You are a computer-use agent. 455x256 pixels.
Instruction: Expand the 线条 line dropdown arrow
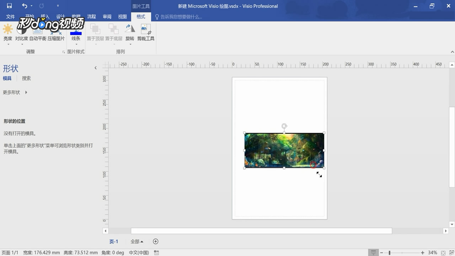pyautogui.click(x=76, y=44)
